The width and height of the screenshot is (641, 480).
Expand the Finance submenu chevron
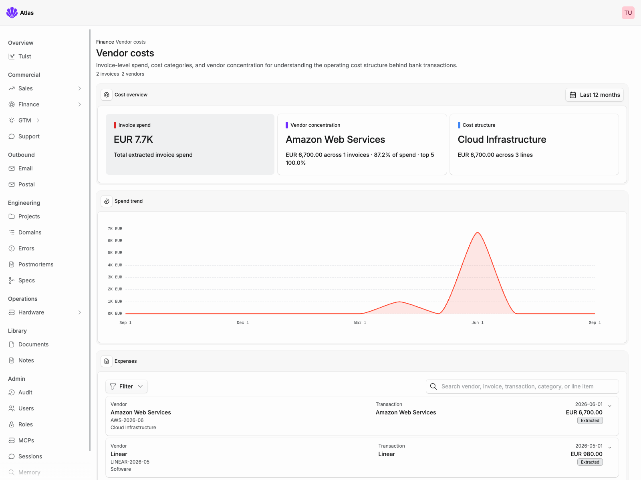click(80, 104)
